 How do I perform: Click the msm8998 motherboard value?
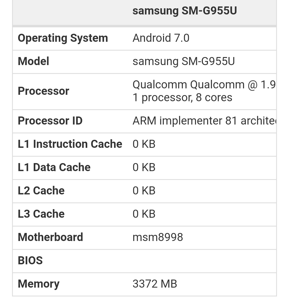click(x=158, y=237)
